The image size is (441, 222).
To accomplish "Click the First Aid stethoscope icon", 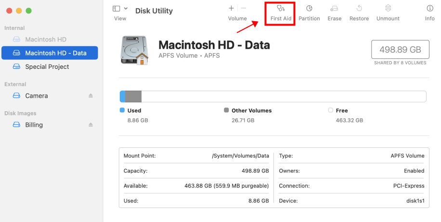I will (280, 9).
